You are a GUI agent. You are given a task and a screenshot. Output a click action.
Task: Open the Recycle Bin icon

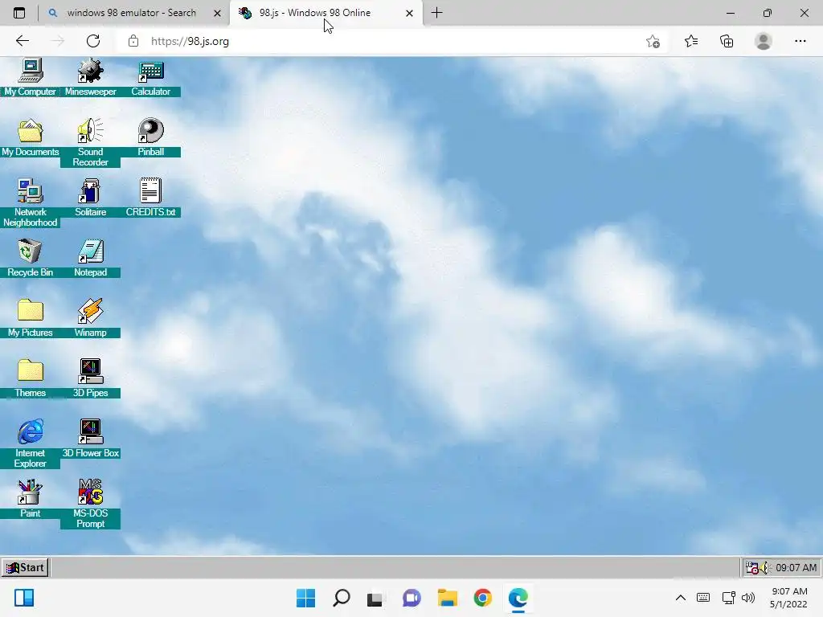[30, 258]
